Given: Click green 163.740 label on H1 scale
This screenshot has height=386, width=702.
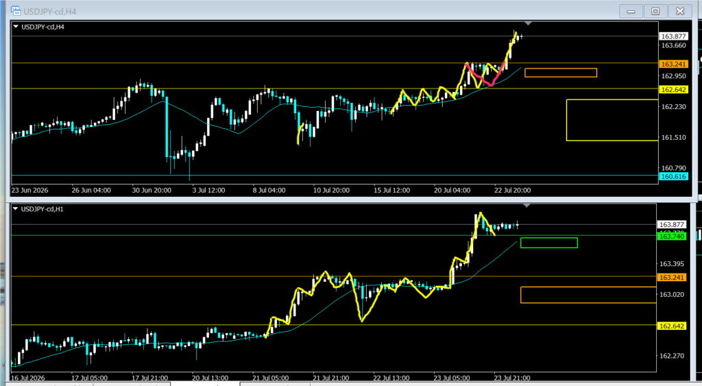Looking at the screenshot, I should coord(672,236).
